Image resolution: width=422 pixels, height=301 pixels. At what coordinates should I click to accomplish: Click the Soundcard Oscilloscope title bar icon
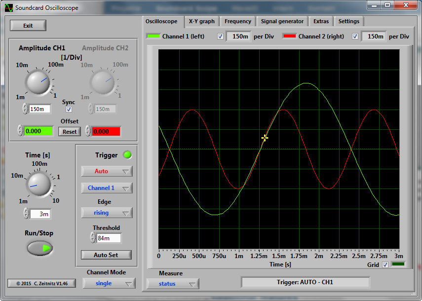pos(8,8)
